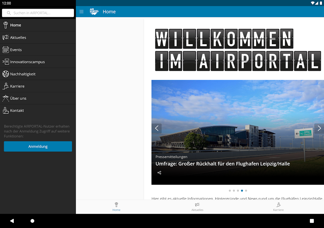Show previous carousel slide
This screenshot has width=324, height=228.
(x=157, y=128)
